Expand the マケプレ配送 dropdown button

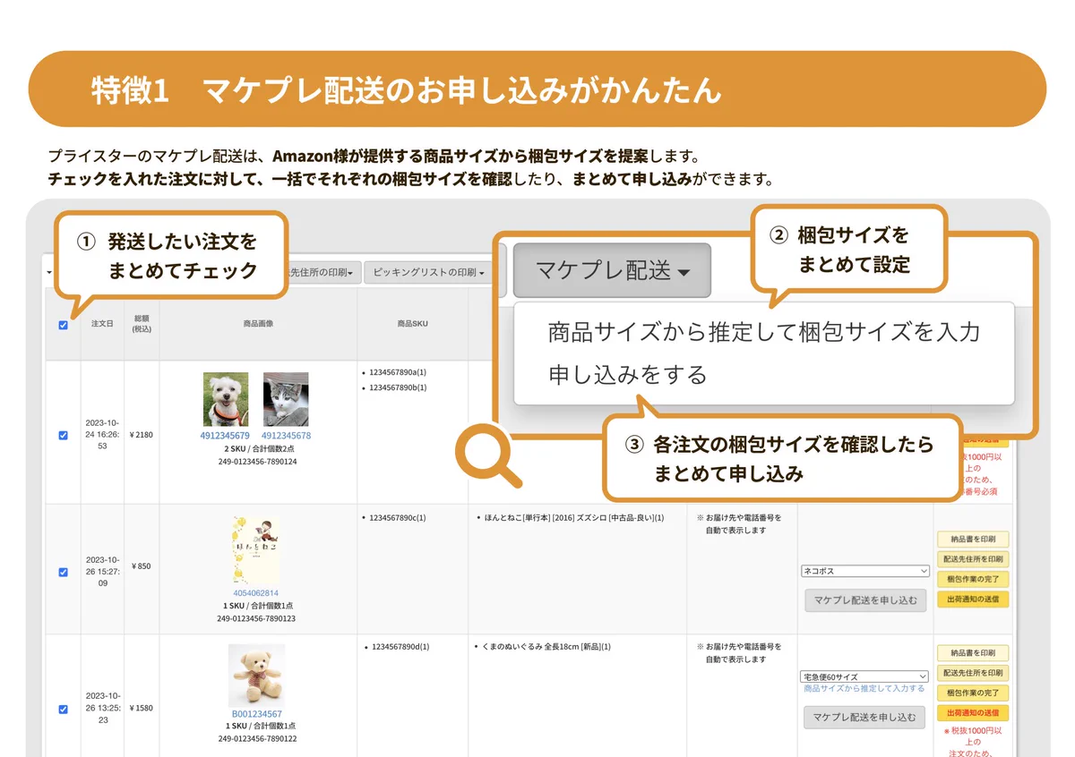click(x=612, y=270)
